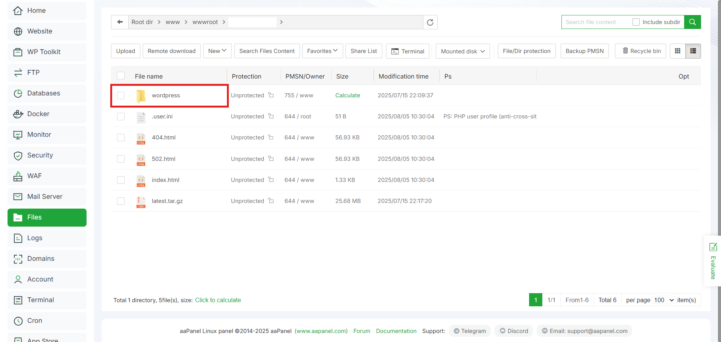Image resolution: width=721 pixels, height=342 pixels.
Task: Click the latest.tar.gz archive icon
Action: click(x=141, y=201)
